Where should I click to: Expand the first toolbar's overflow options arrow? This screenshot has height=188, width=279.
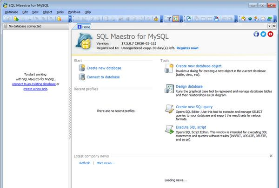[70, 19]
